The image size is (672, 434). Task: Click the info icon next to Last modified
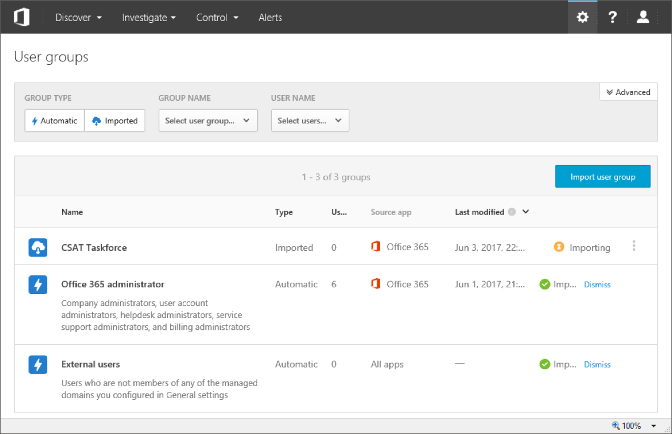512,212
